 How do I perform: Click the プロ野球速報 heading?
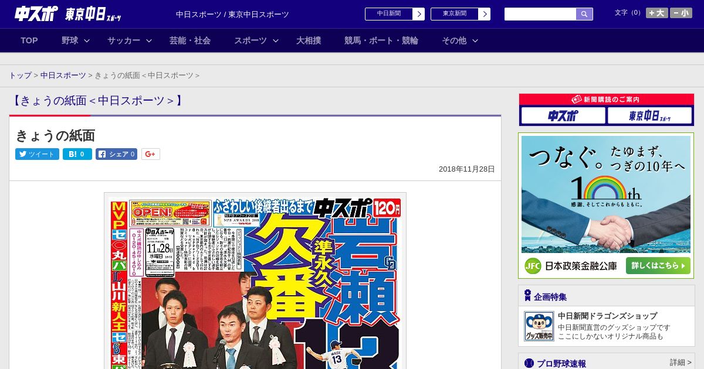coord(561,364)
